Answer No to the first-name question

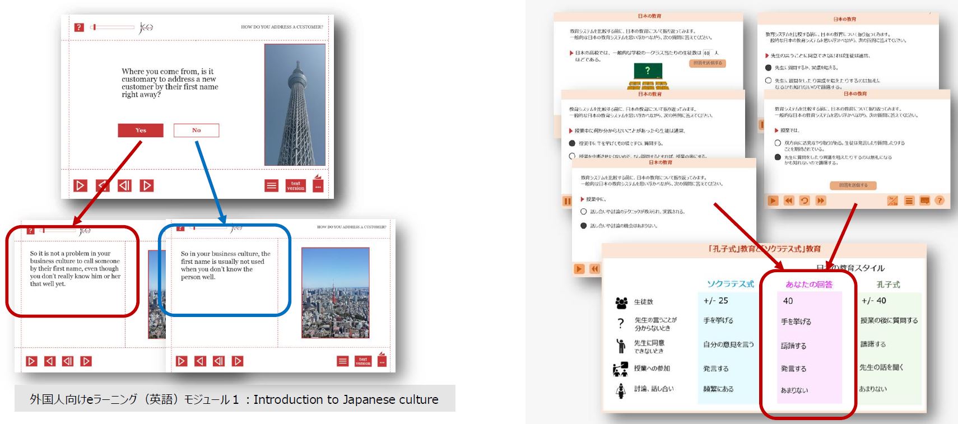point(196,131)
